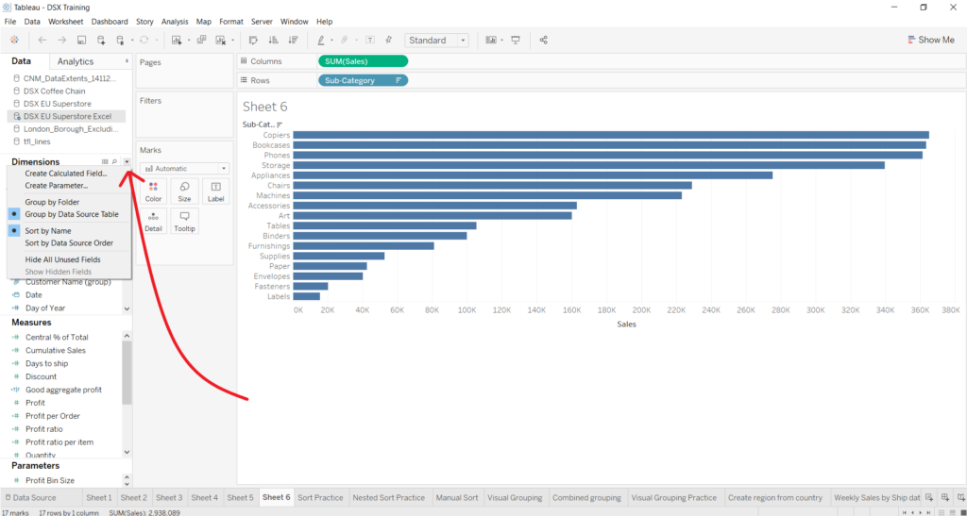Select Group by Folder option
The height and width of the screenshot is (516, 967).
click(x=52, y=202)
